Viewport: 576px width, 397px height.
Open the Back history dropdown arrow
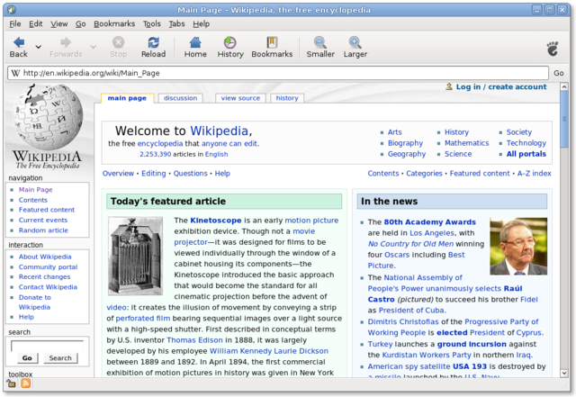click(x=38, y=47)
